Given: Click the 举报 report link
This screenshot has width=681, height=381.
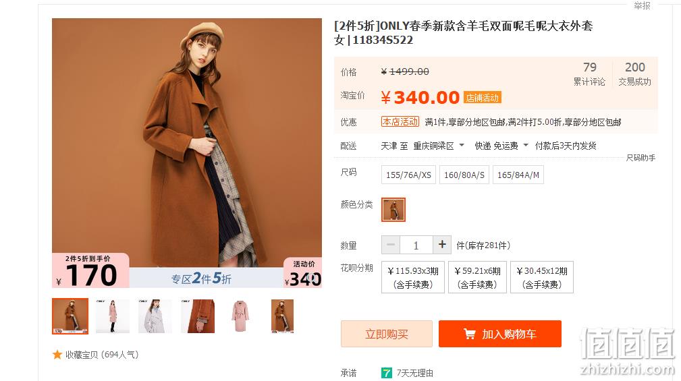Looking at the screenshot, I should [642, 5].
